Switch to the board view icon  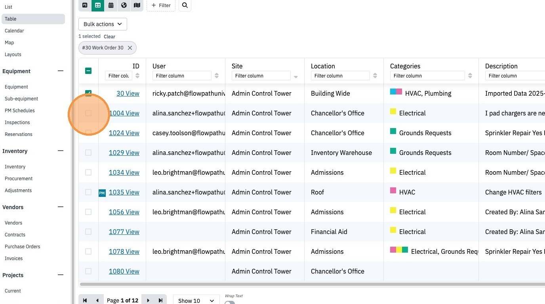click(x=85, y=5)
